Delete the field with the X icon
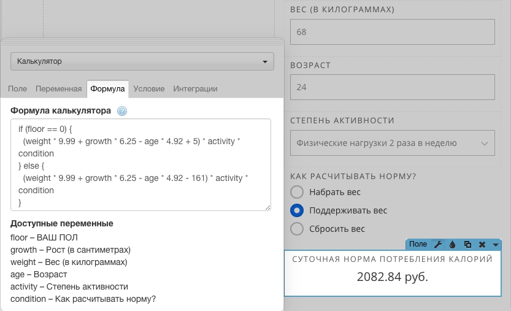Screen dimensions: 511x311 click(482, 245)
